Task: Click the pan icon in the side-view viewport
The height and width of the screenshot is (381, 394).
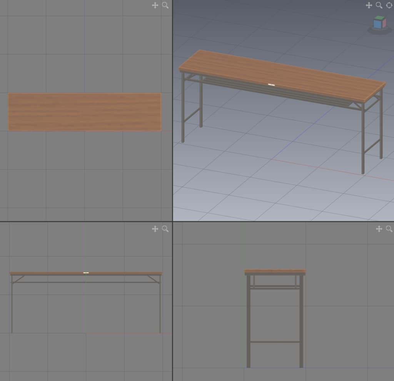Action: coord(379,229)
